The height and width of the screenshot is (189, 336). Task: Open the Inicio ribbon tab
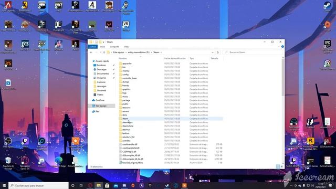[x=102, y=47]
